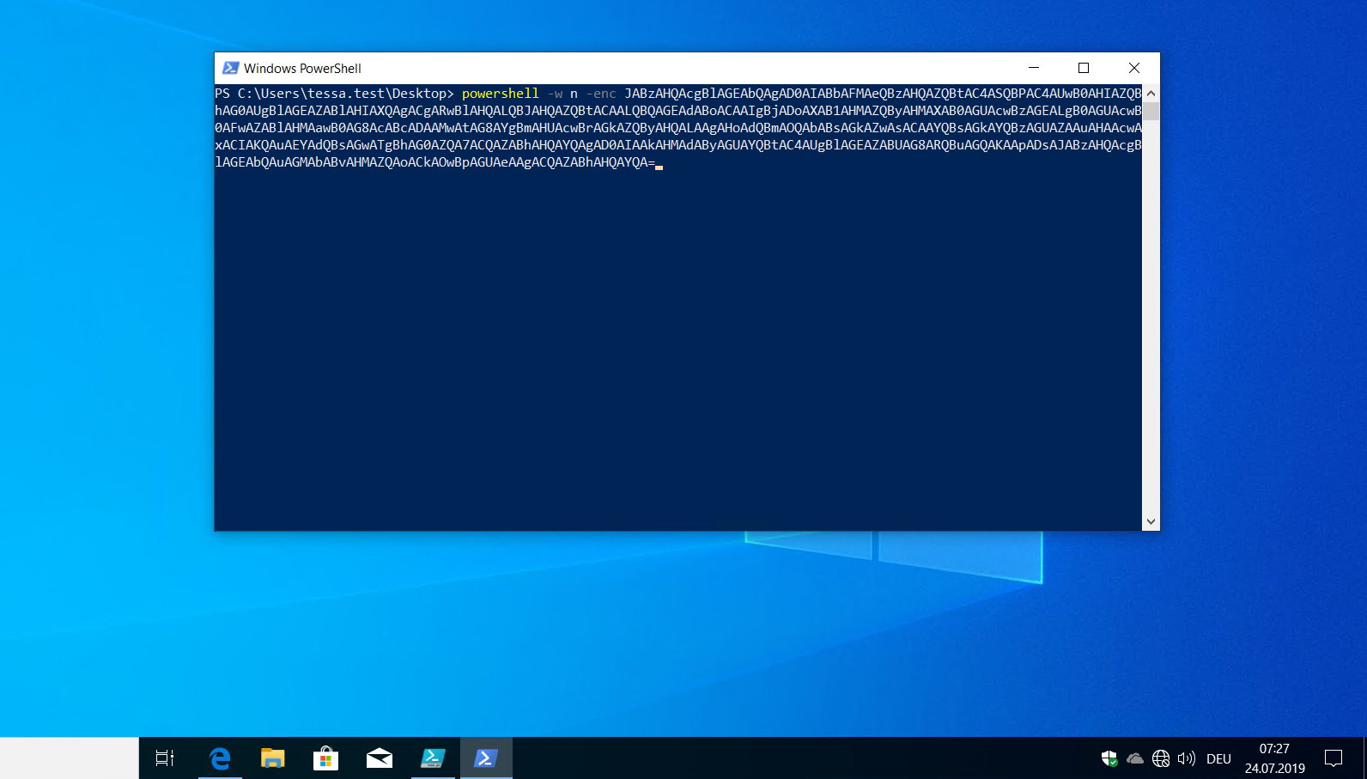Screen dimensions: 1367x779
Task: Minimize the Windows PowerShell window
Action: coord(1034,68)
